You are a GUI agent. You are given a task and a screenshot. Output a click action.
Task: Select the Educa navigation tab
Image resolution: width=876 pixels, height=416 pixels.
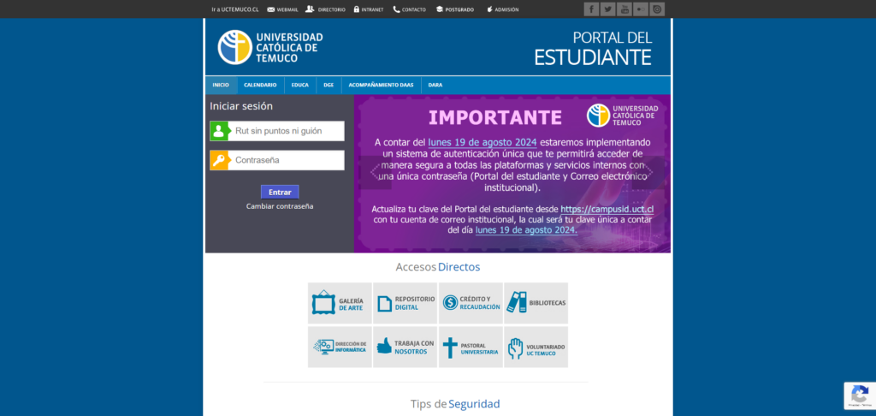300,85
